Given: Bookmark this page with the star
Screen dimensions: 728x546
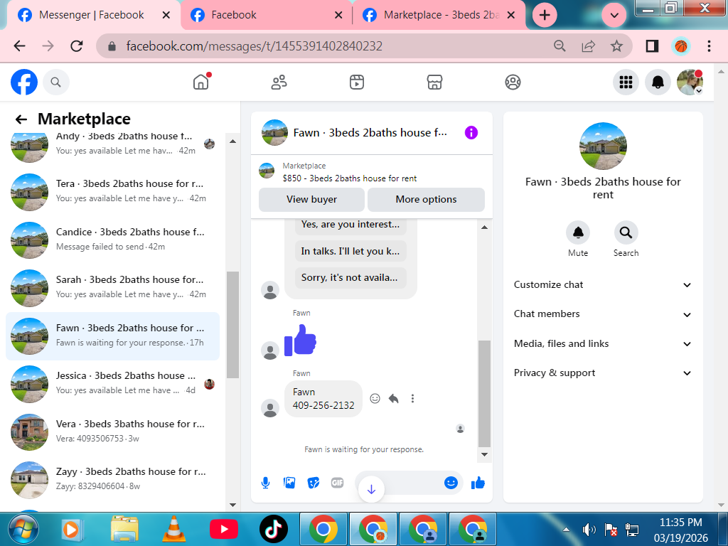Looking at the screenshot, I should click(x=616, y=46).
